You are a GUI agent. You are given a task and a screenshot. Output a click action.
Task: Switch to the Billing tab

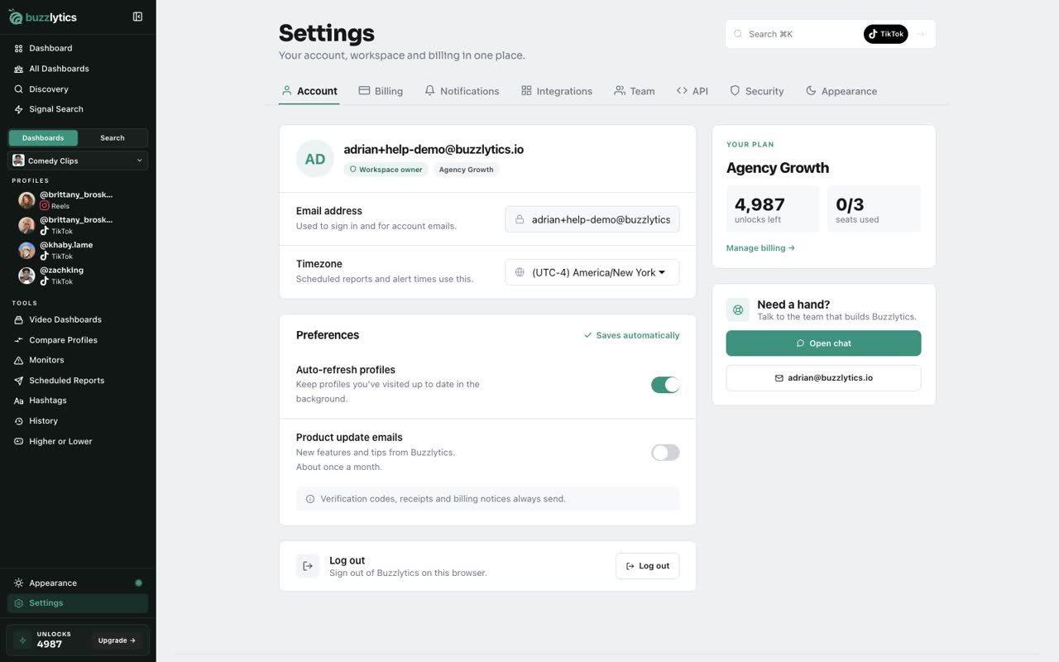(x=381, y=91)
